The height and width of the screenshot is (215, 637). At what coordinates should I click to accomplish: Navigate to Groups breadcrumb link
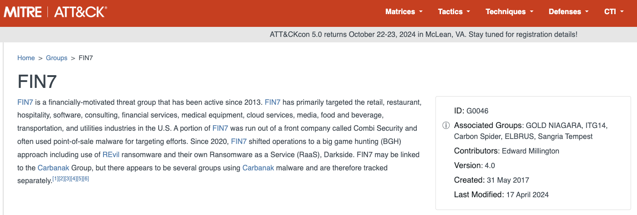pyautogui.click(x=57, y=58)
